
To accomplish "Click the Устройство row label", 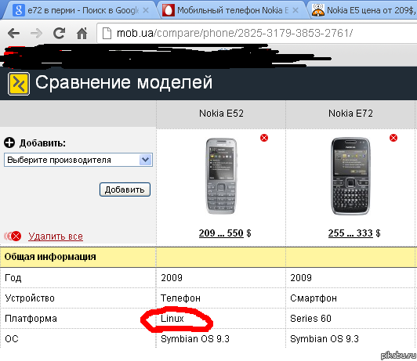I will [30, 298].
